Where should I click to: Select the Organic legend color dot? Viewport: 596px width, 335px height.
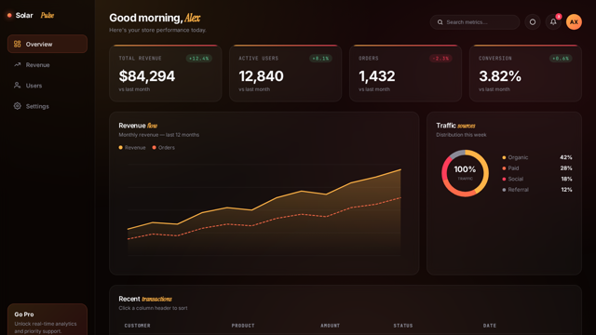504,157
